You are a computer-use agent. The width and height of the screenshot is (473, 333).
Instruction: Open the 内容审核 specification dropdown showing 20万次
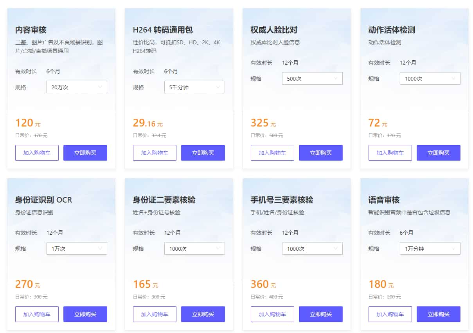pyautogui.click(x=77, y=87)
